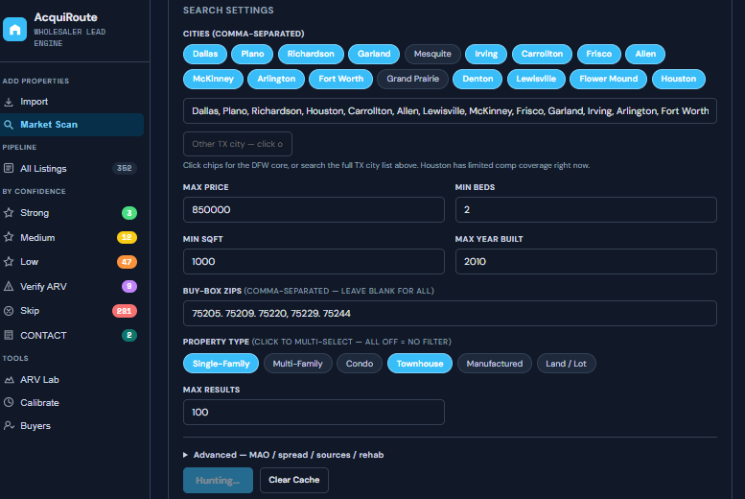Click the green Strong count badge
This screenshot has height=499, width=745.
[x=129, y=213]
